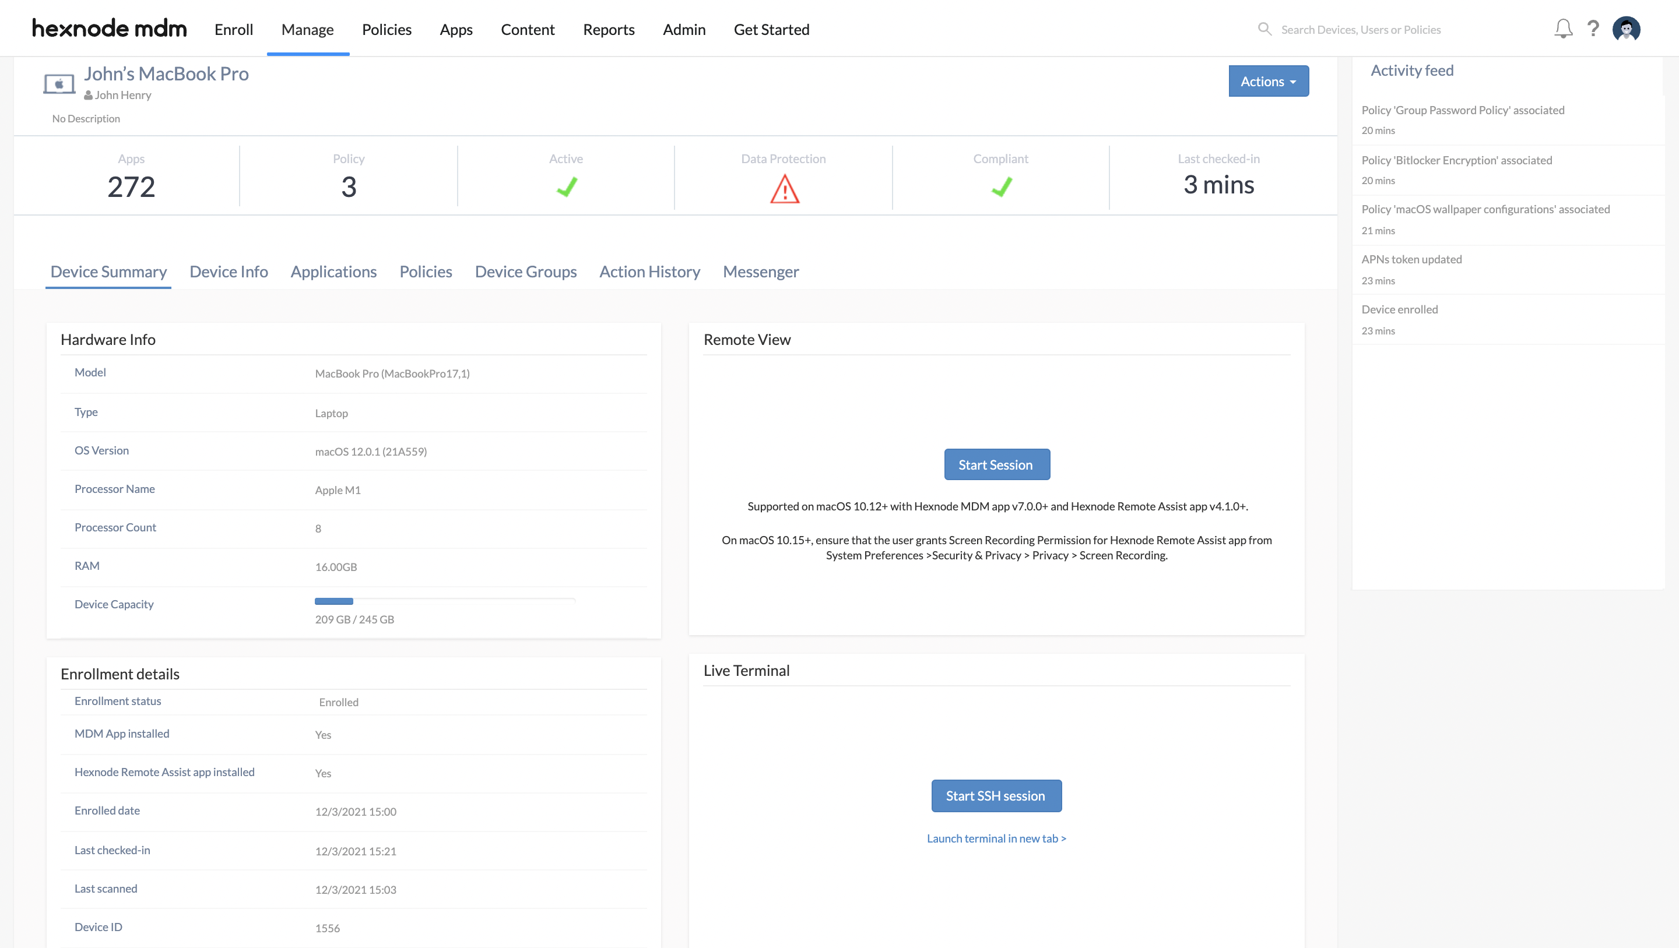Viewport: 1679px width, 948px height.
Task: Select the Device Summary tab
Action: point(108,272)
